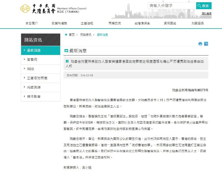222x172 pixels.
Task: Click the speech bubble icon beside 最新消息 heading
Action: pyautogui.click(x=66, y=51)
